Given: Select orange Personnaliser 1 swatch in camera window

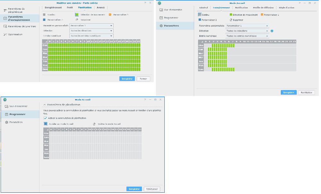Looking at the screenshot, I should (110, 15).
